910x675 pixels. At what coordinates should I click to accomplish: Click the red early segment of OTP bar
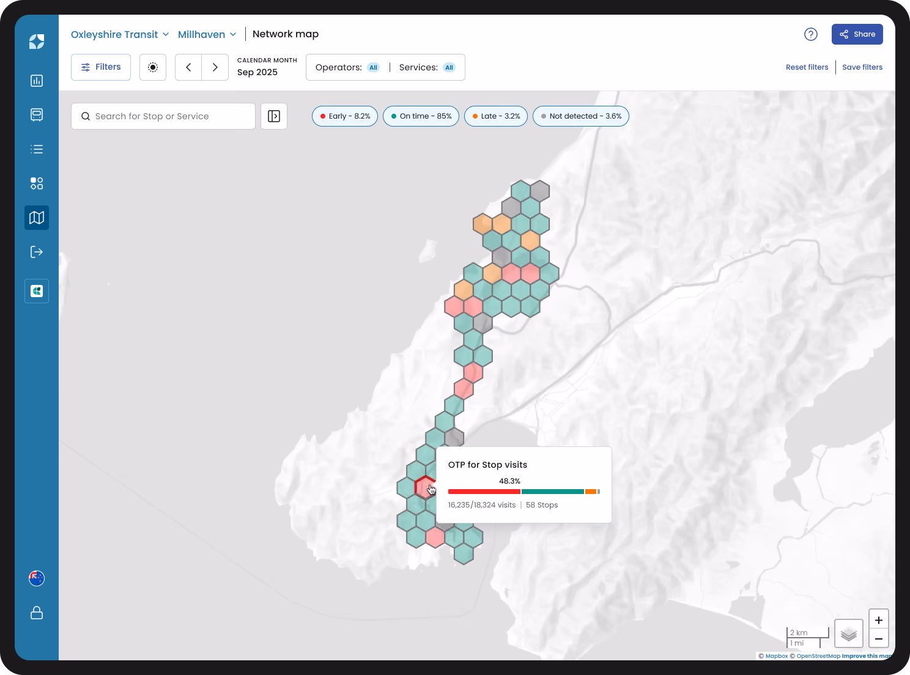(484, 492)
